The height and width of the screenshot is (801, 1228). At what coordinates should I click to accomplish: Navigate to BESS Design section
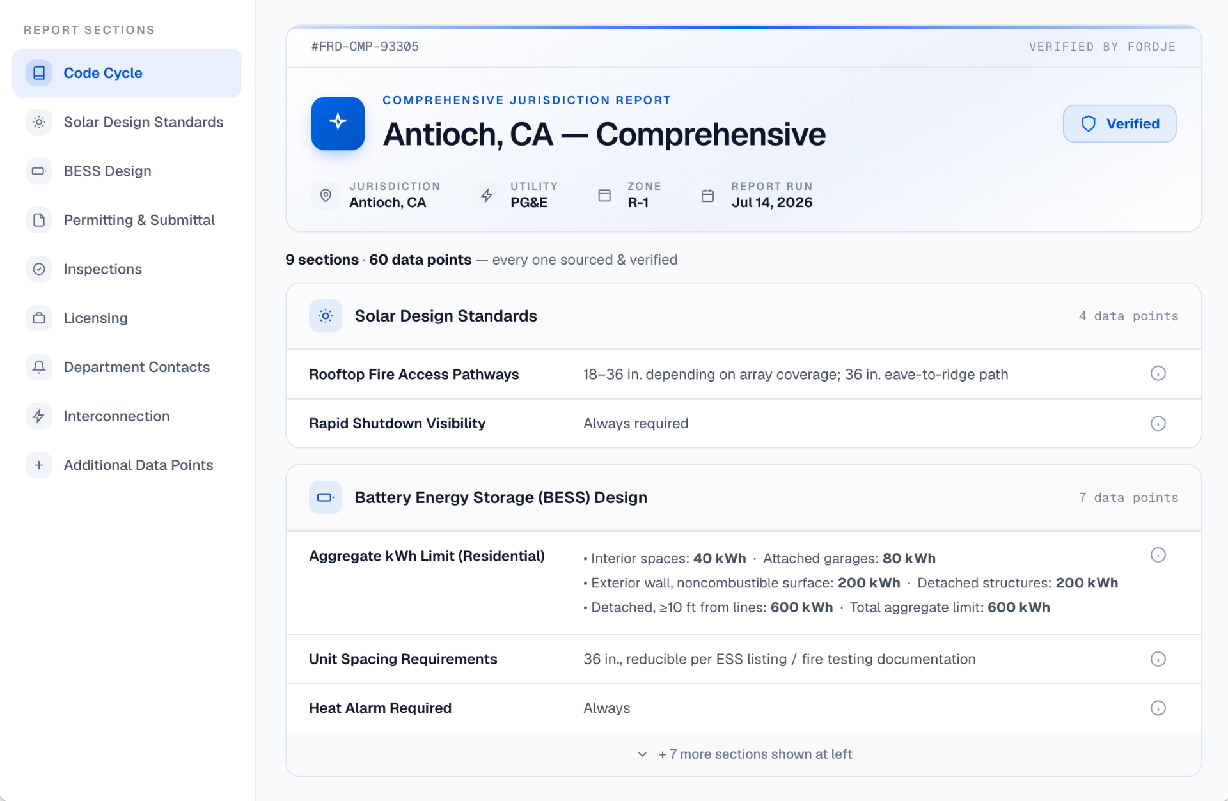[x=127, y=171]
